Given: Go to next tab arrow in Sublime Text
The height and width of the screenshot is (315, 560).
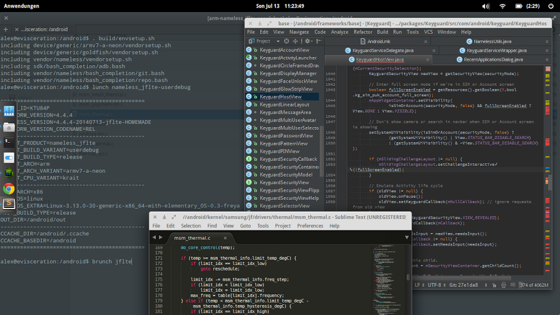Looking at the screenshot, I should [x=161, y=237].
